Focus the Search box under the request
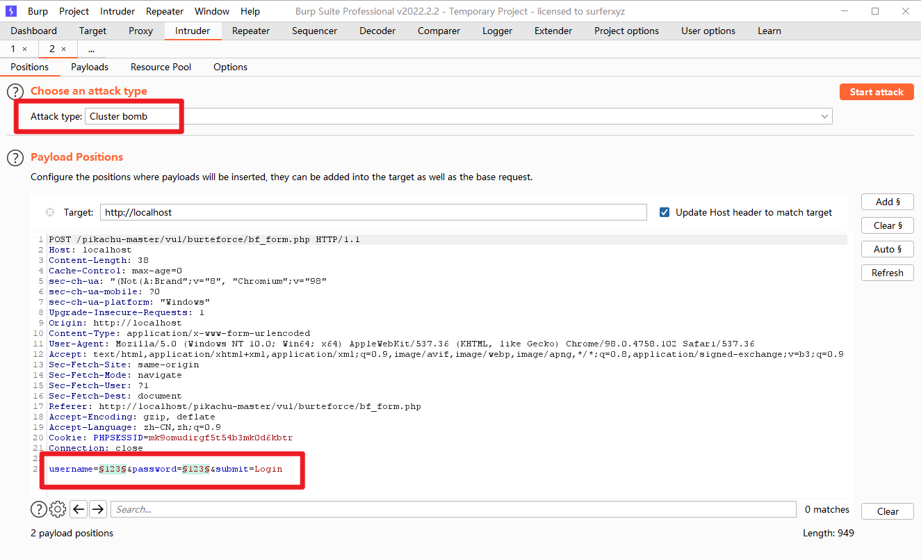921x560 pixels. pyautogui.click(x=453, y=510)
